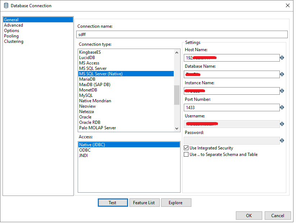The image size is (296, 224).
Task: Select MS SQL Server (Native) type
Action: click(x=127, y=74)
